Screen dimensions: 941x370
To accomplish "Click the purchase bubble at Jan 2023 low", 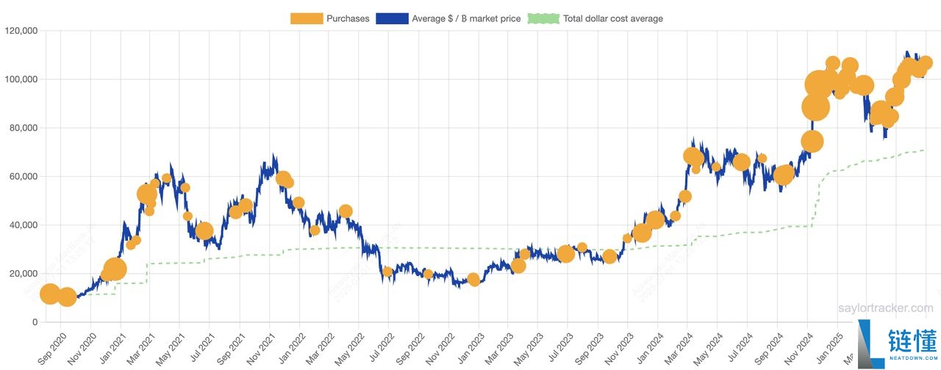I will [473, 280].
